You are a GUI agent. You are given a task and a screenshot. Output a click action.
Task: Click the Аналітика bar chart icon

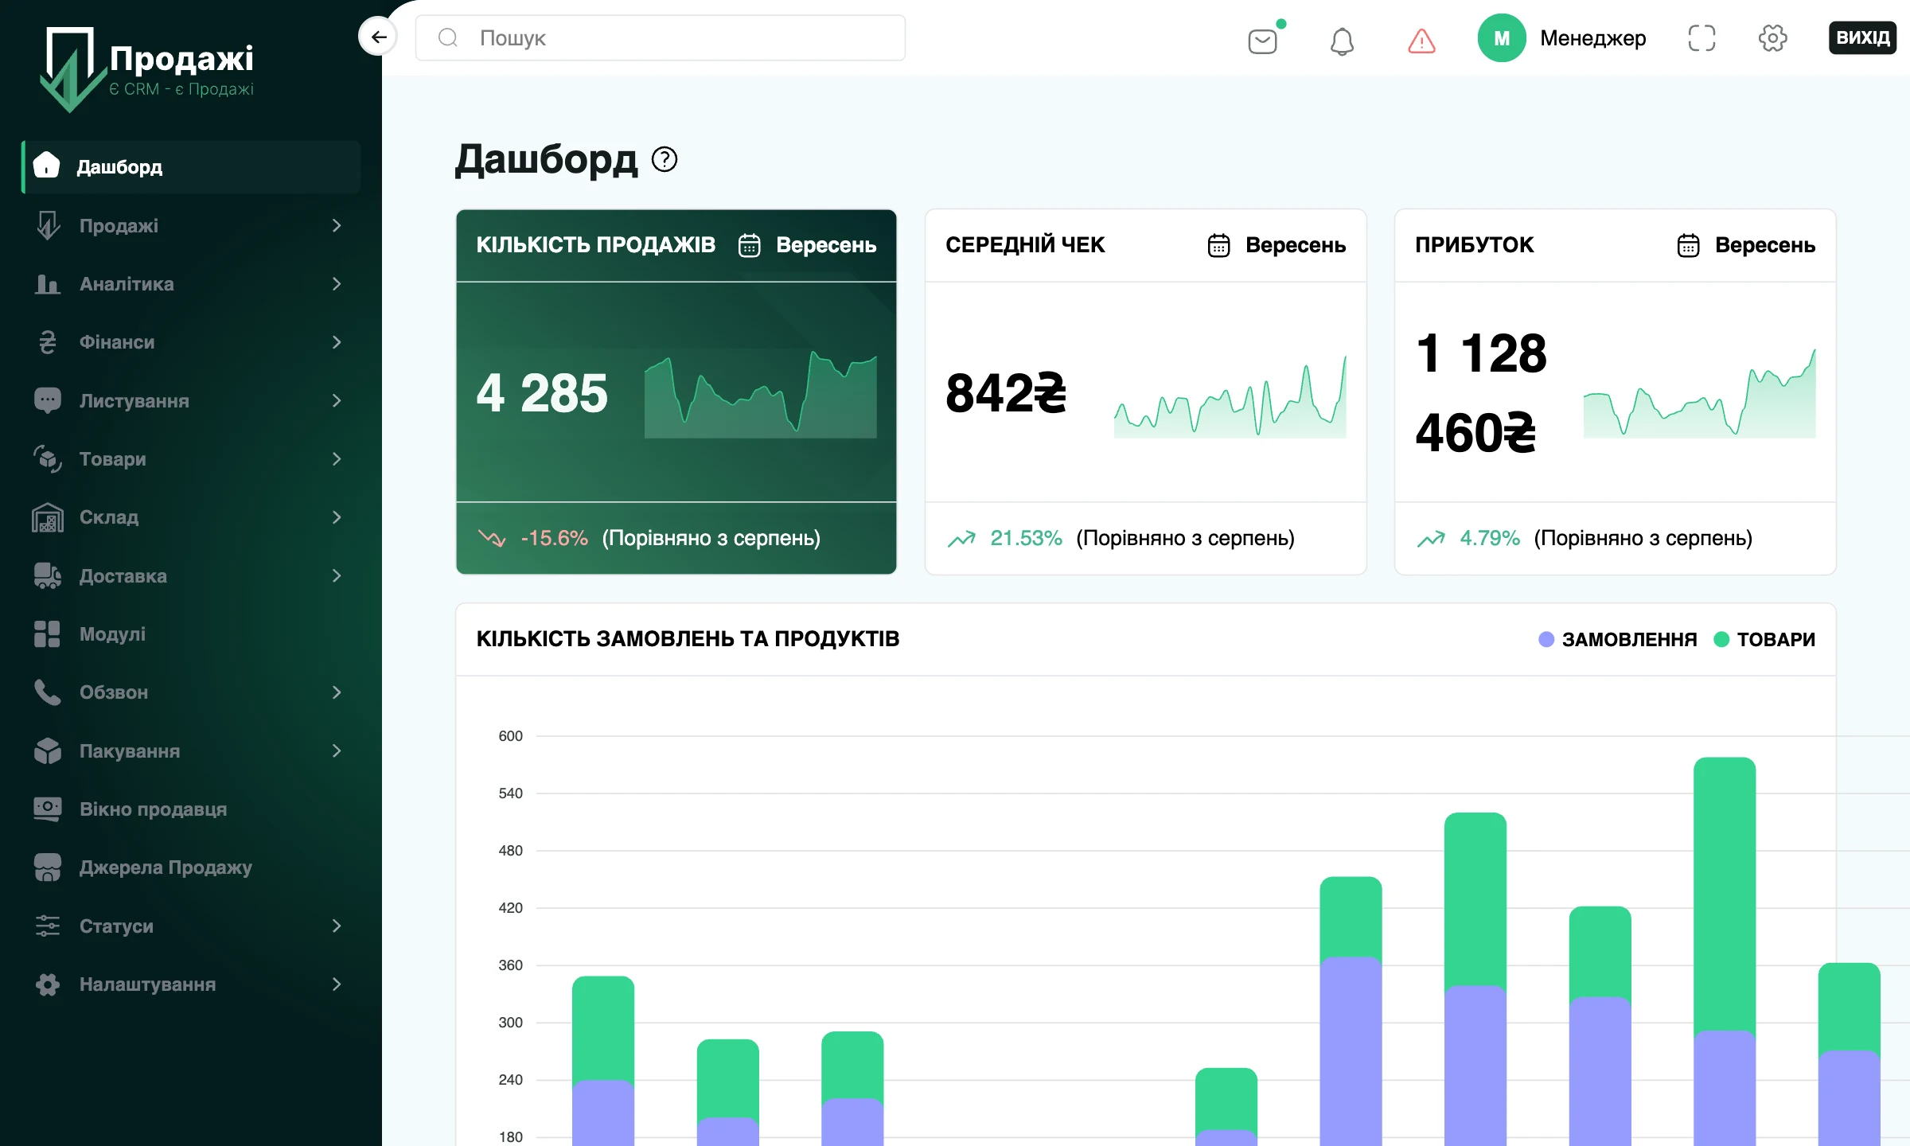(x=48, y=283)
